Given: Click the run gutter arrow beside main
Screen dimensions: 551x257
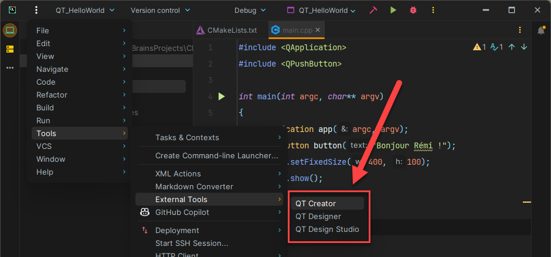Looking at the screenshot, I should tap(222, 96).
